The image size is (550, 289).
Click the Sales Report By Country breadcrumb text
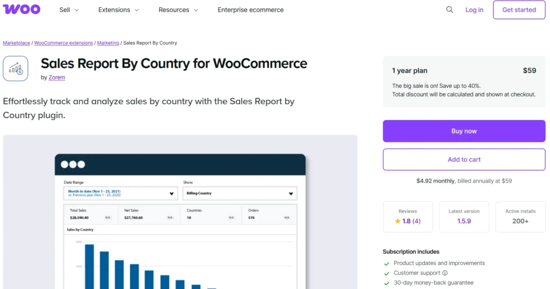point(150,43)
